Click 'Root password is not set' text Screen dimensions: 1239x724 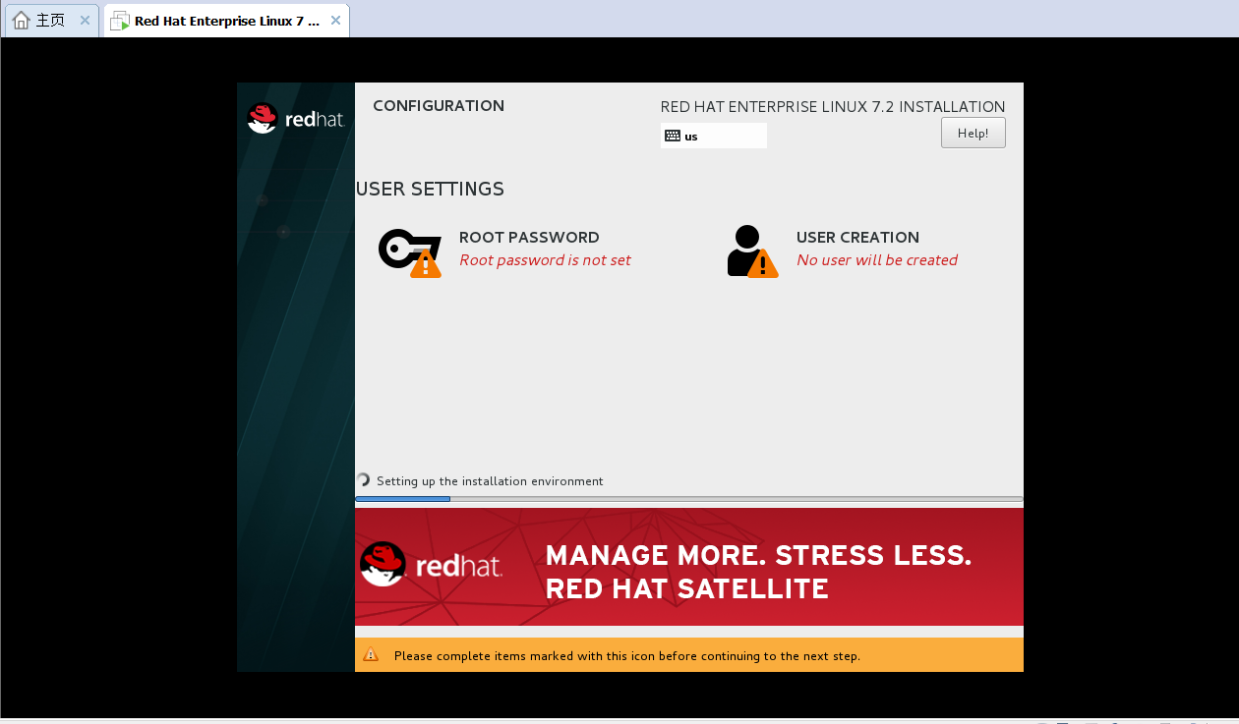pyautogui.click(x=545, y=260)
